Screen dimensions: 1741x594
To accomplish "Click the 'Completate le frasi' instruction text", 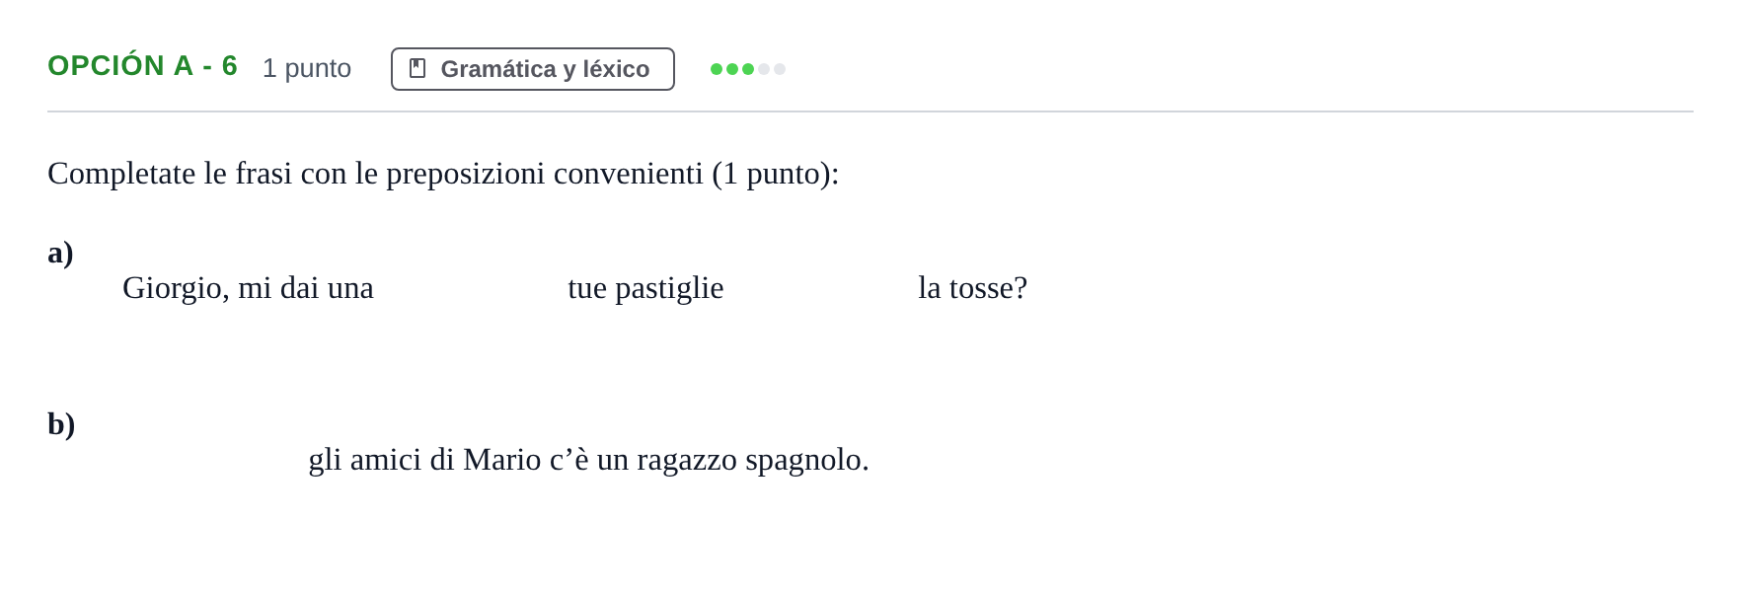I will (x=443, y=174).
